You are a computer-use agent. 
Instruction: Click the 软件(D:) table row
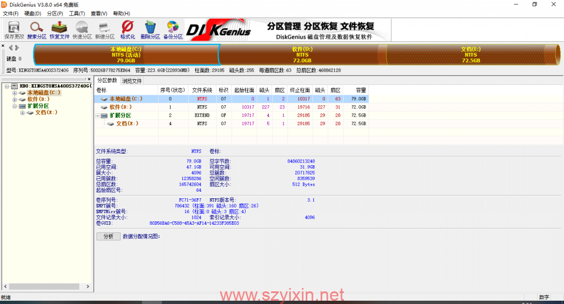coord(232,107)
